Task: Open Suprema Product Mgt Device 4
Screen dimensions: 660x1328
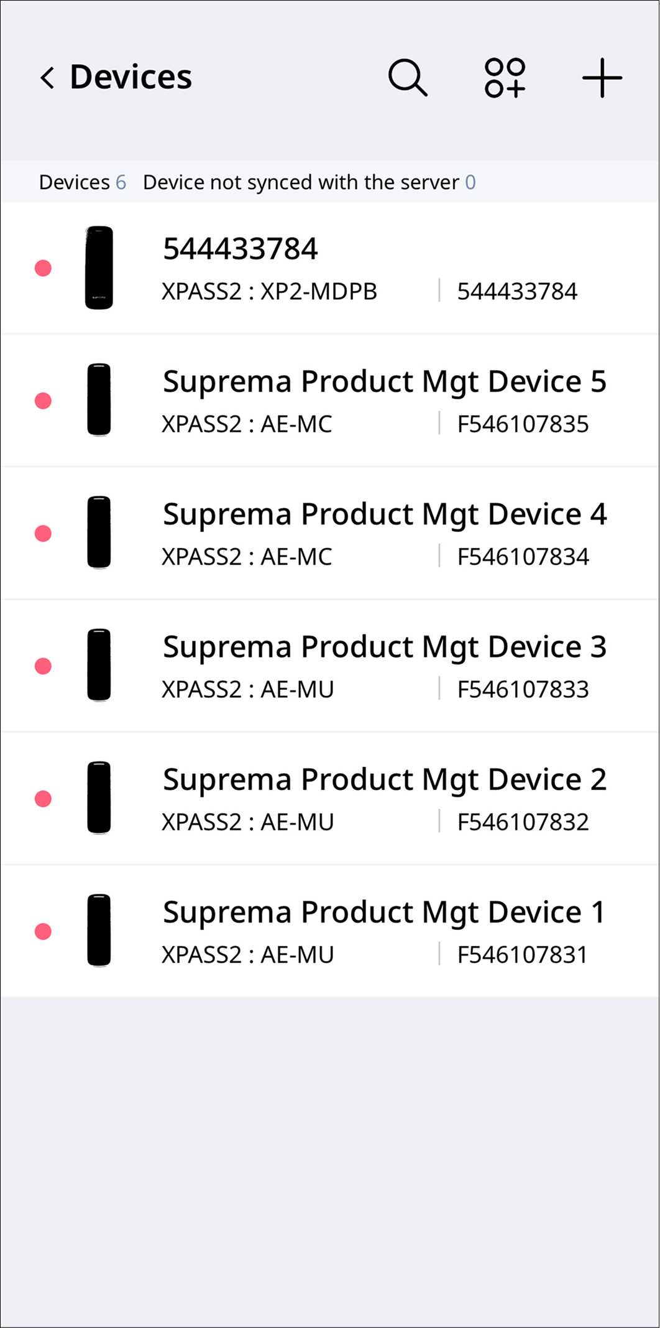Action: [384, 514]
